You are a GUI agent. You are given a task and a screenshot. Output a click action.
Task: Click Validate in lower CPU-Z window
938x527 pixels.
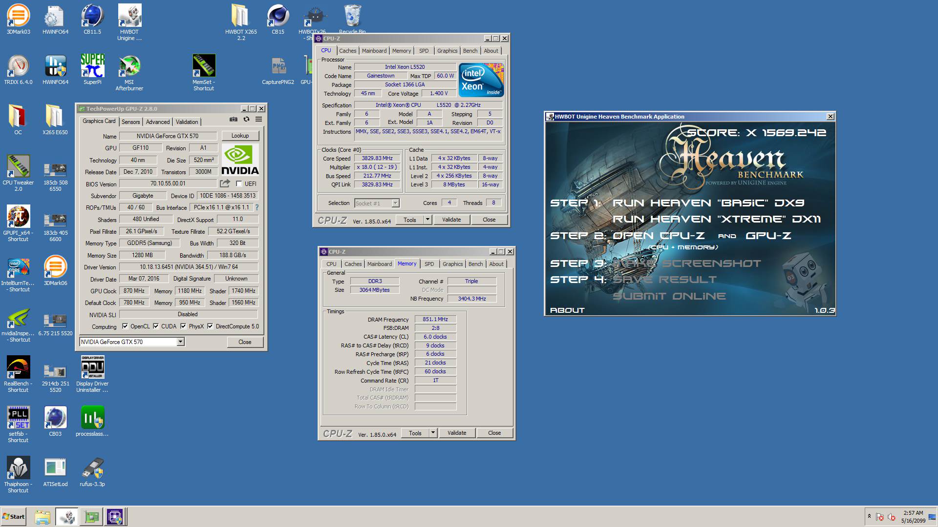pyautogui.click(x=457, y=433)
